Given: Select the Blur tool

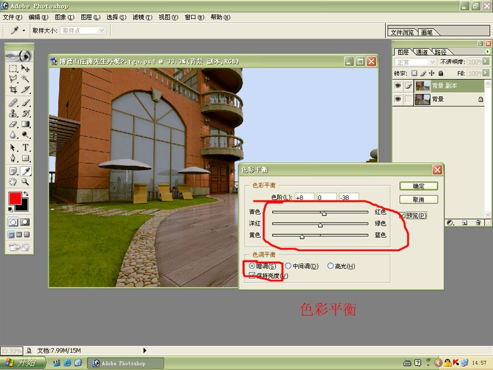Looking at the screenshot, I should pyautogui.click(x=13, y=135).
